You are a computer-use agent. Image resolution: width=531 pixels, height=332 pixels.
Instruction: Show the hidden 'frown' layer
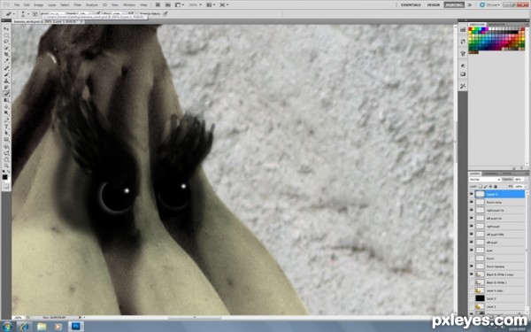(472, 259)
